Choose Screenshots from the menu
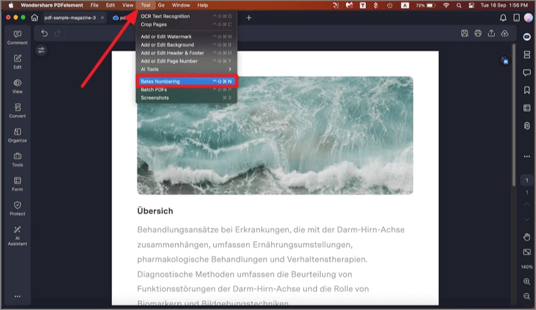The image size is (536, 310). pyautogui.click(x=186, y=98)
